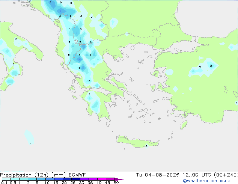The height and width of the screenshot is (184, 238).
Task: Click the legend scale label '10'
Action: click(47, 182)
